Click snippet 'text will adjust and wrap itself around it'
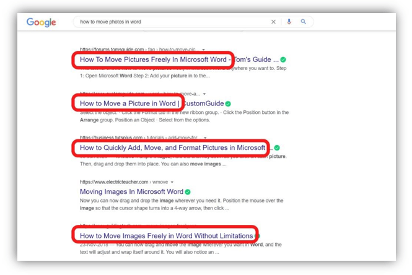412x275 pixels. click(x=149, y=252)
